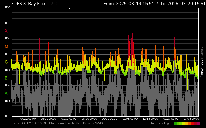206x128 pixels.
Task: Click the 1E-6 y-axis tick label
Action: pyautogui.click(x=7, y=70)
